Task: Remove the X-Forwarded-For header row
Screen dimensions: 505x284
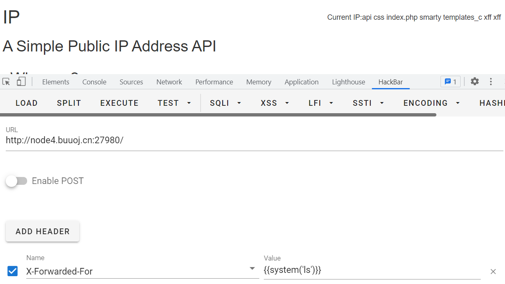Action: pos(493,271)
